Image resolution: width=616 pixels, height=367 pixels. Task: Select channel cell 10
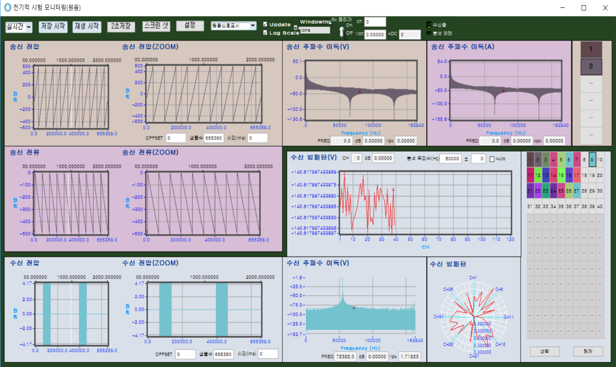pos(600,160)
